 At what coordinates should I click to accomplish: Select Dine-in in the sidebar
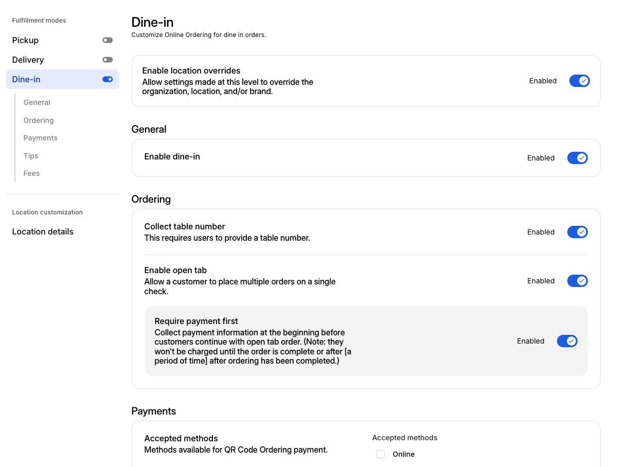click(x=26, y=79)
